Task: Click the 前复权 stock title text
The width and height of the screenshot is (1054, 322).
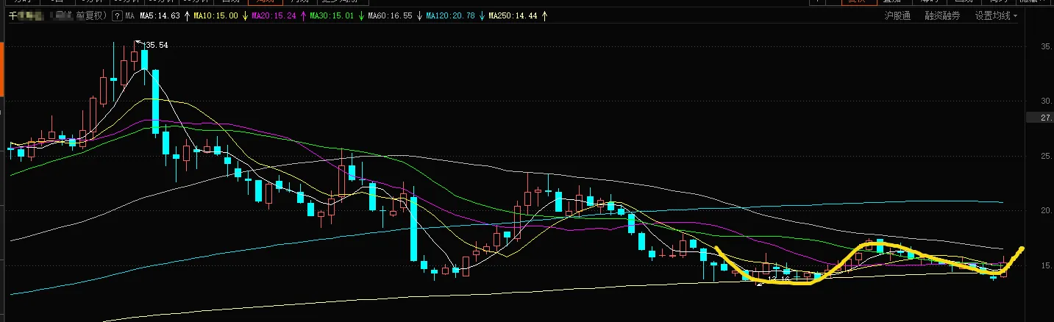Action: tap(90, 15)
